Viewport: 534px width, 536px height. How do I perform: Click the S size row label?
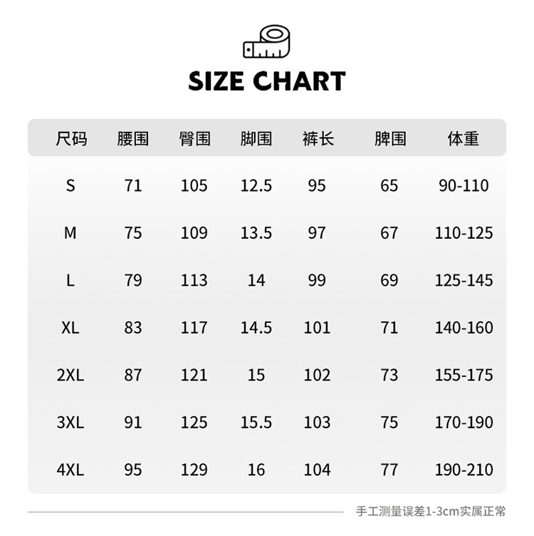coord(70,186)
